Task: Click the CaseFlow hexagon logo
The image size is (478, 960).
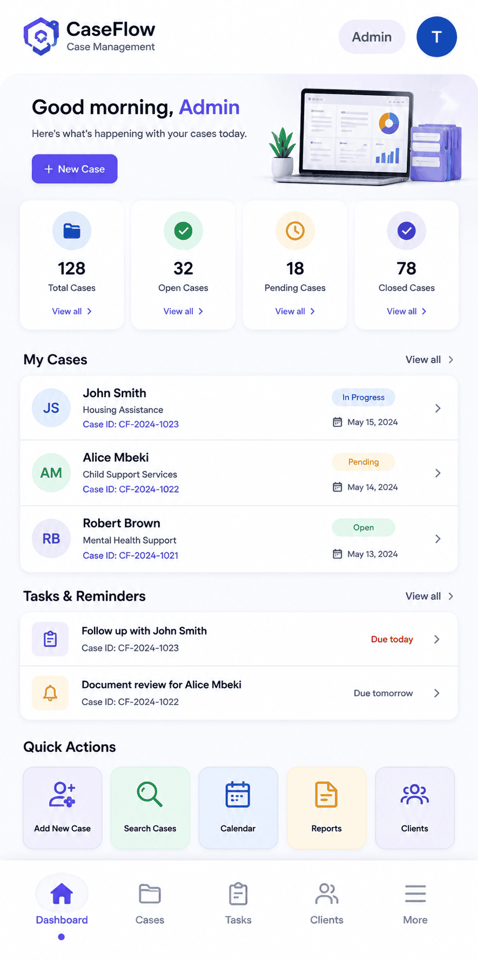Action: 41,36
